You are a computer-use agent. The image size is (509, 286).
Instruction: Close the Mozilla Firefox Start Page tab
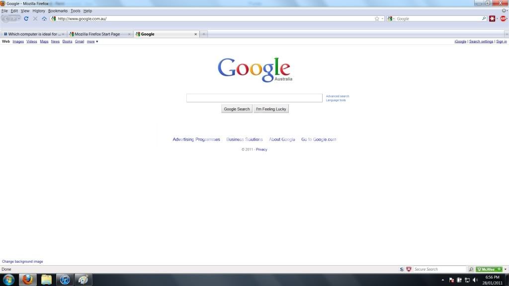[129, 34]
